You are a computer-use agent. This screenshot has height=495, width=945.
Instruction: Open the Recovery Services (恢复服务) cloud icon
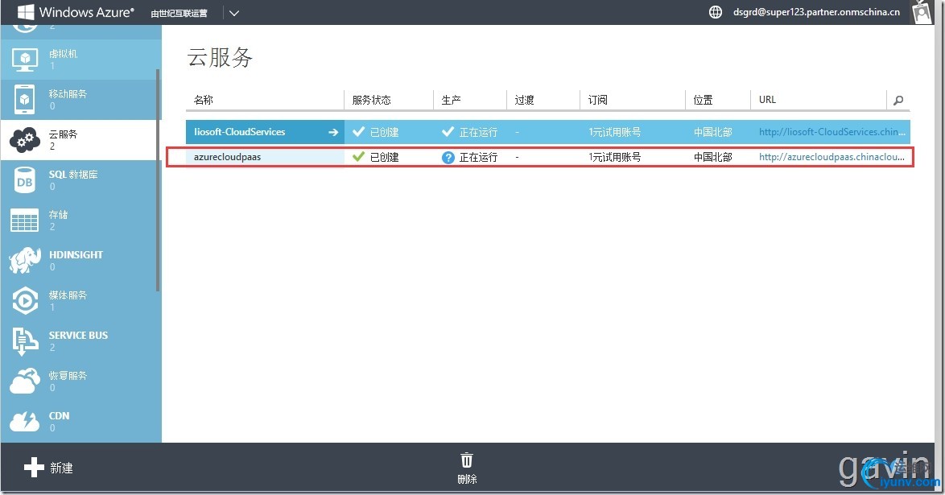click(x=25, y=381)
